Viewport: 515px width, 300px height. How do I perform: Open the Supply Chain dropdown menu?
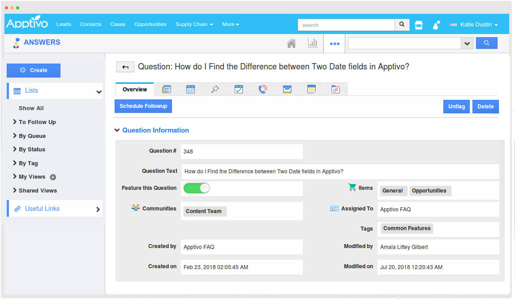(x=194, y=25)
